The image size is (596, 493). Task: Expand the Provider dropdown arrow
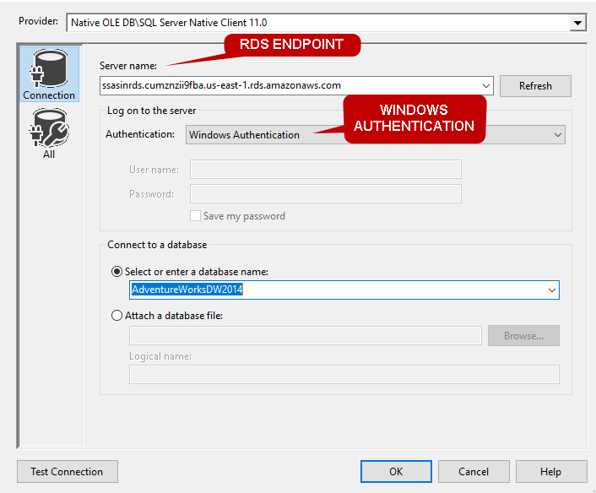[577, 23]
